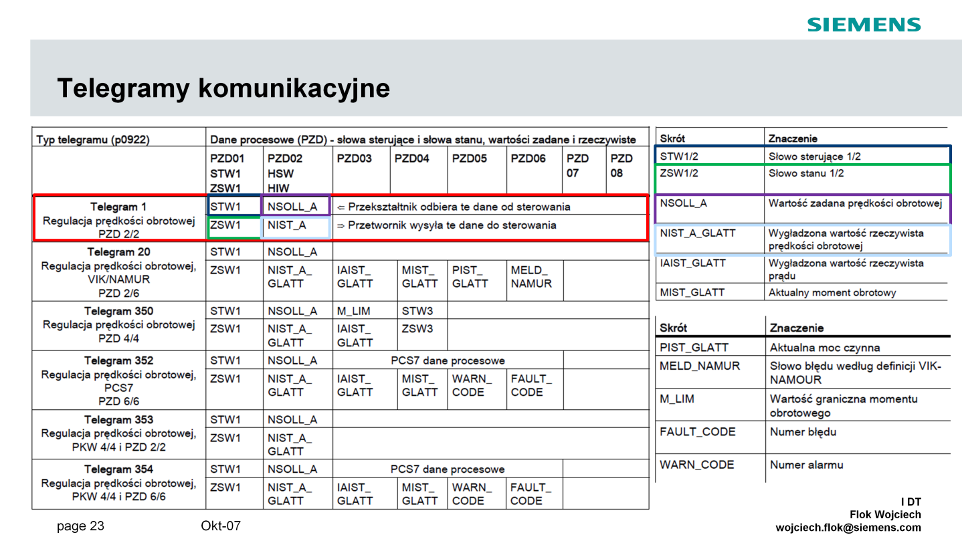Click "Wartość graniczna momentu obrotowego" in the legend
This screenshot has height=541, width=962.
point(844,406)
